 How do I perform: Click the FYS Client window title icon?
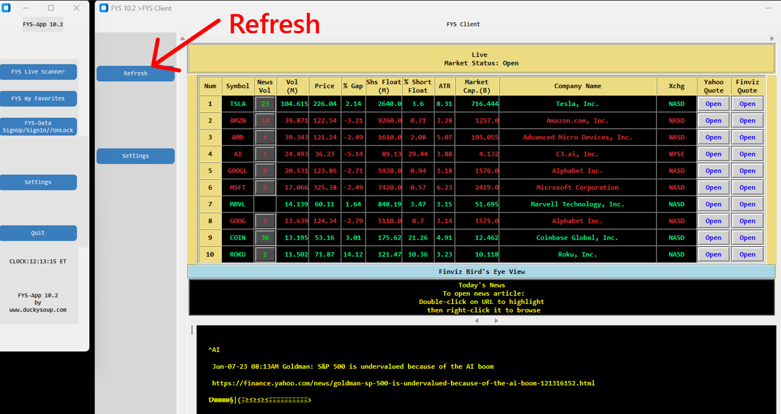point(104,8)
